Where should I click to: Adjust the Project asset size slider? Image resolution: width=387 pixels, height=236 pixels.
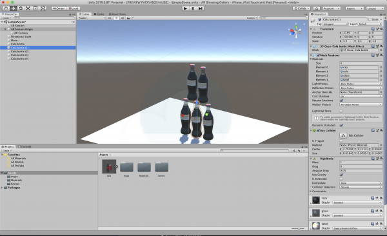click(x=298, y=229)
